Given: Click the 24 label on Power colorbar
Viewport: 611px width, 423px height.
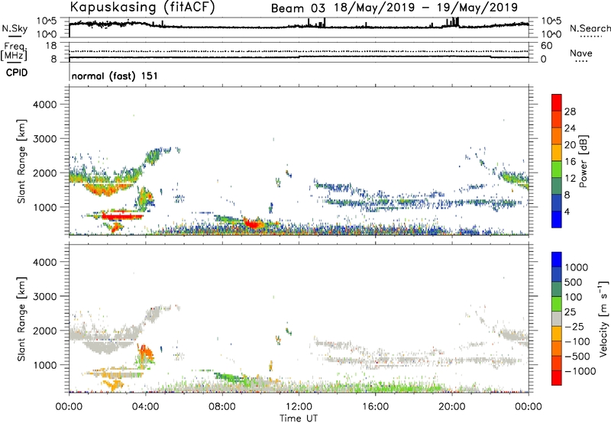Looking at the screenshot, I should pos(570,128).
